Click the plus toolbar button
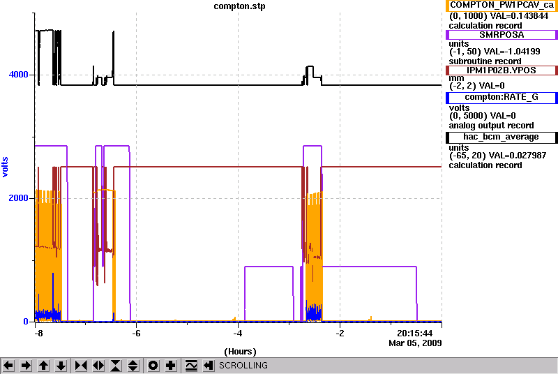 point(170,366)
